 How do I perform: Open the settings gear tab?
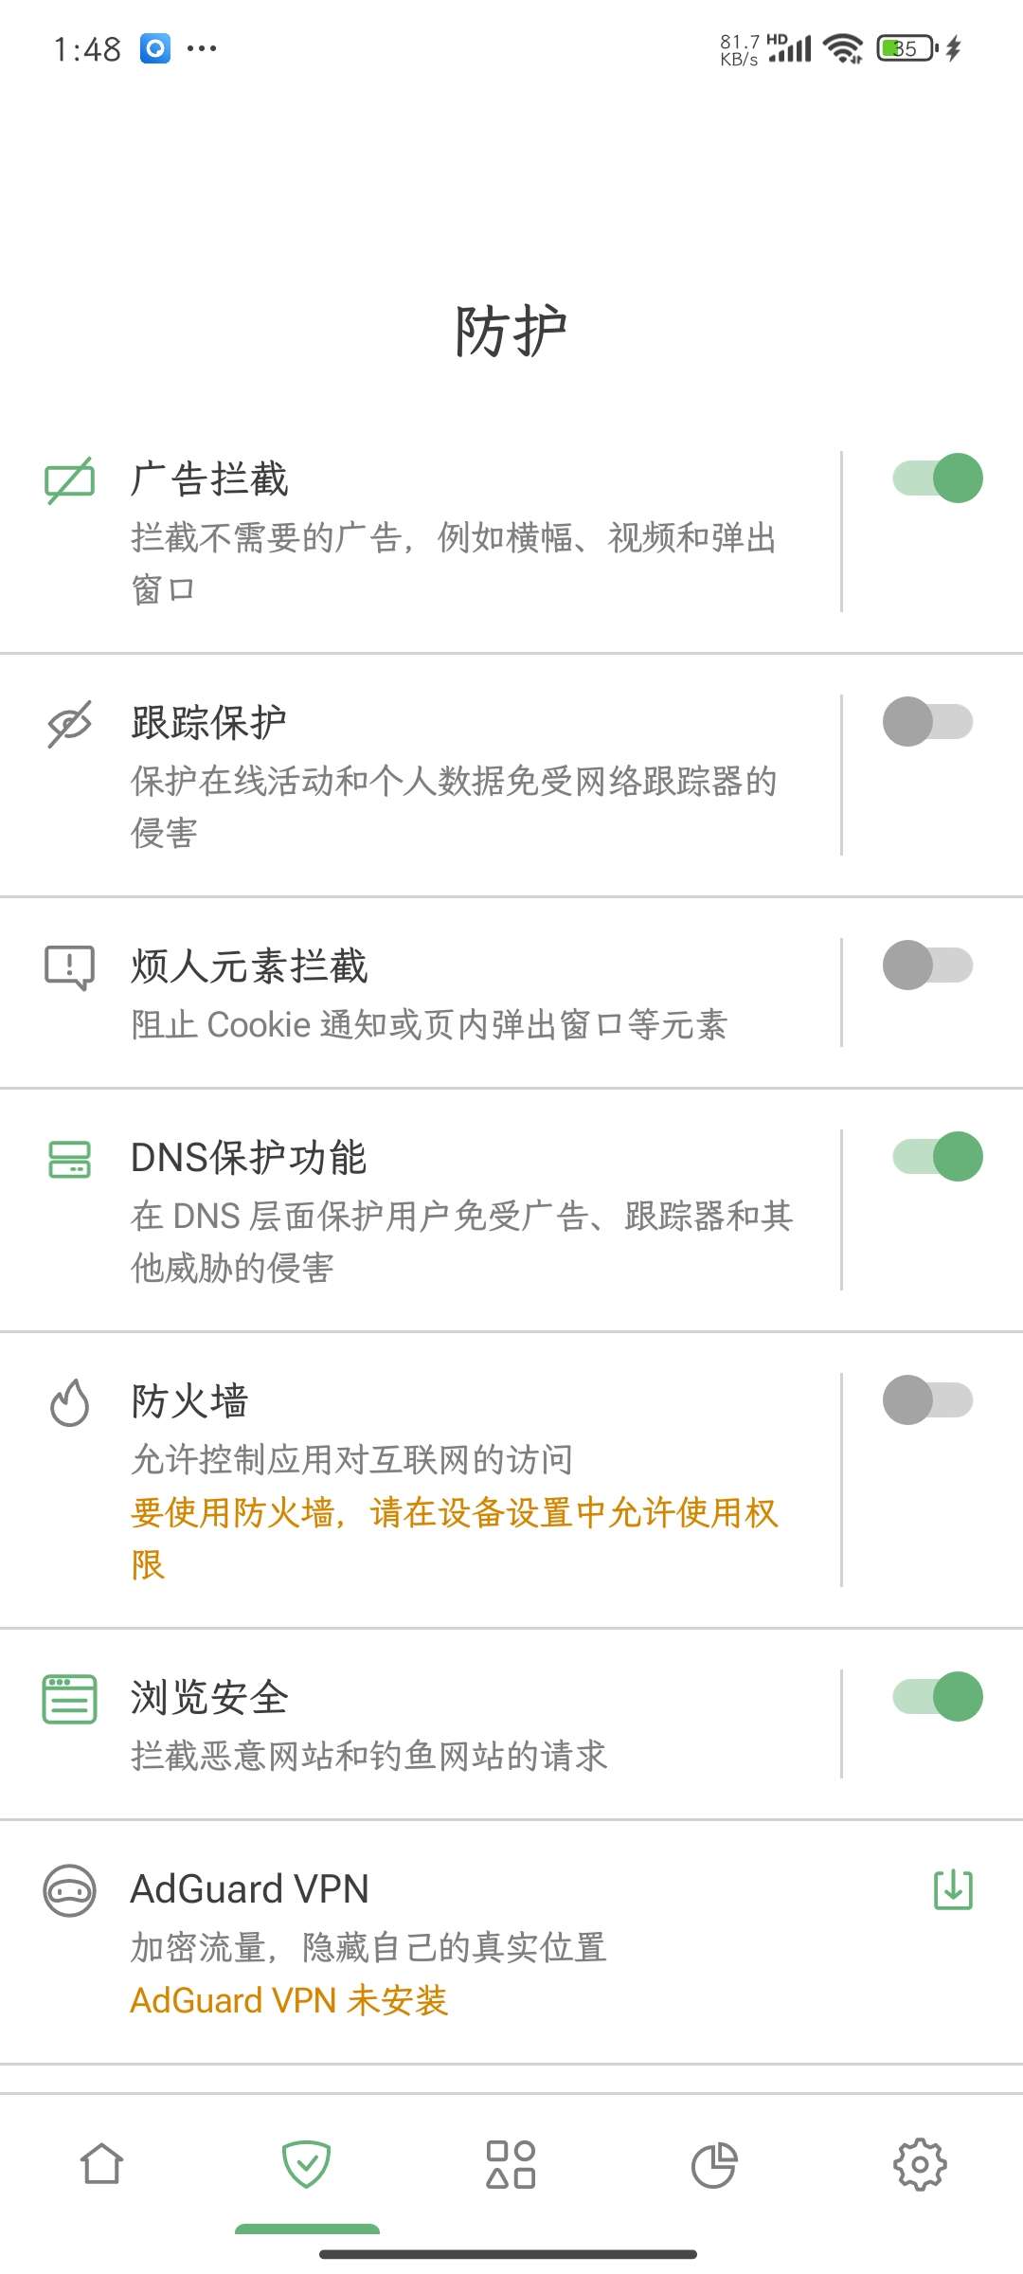pos(920,2165)
